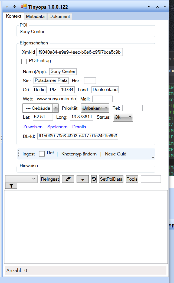Click the Xml-Id input field

click(x=80, y=52)
